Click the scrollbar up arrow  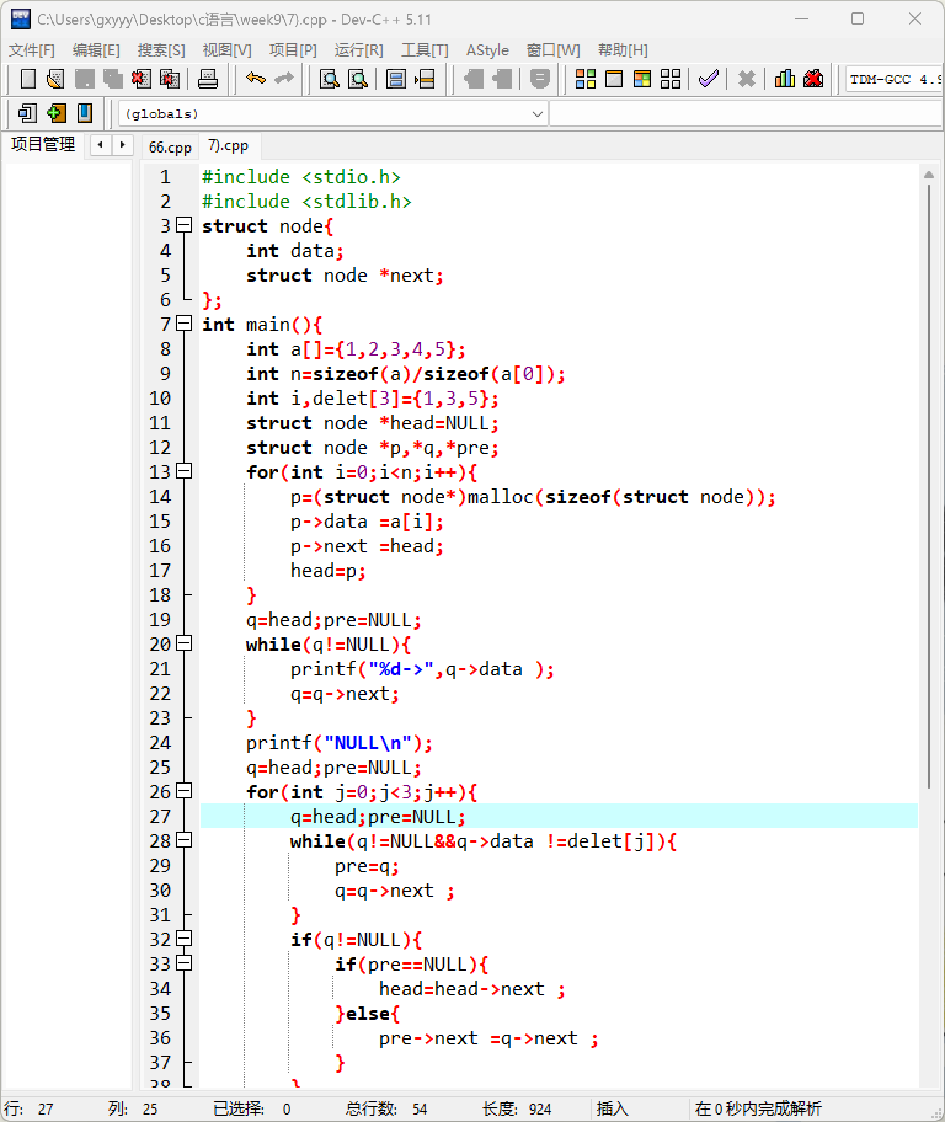(x=929, y=175)
